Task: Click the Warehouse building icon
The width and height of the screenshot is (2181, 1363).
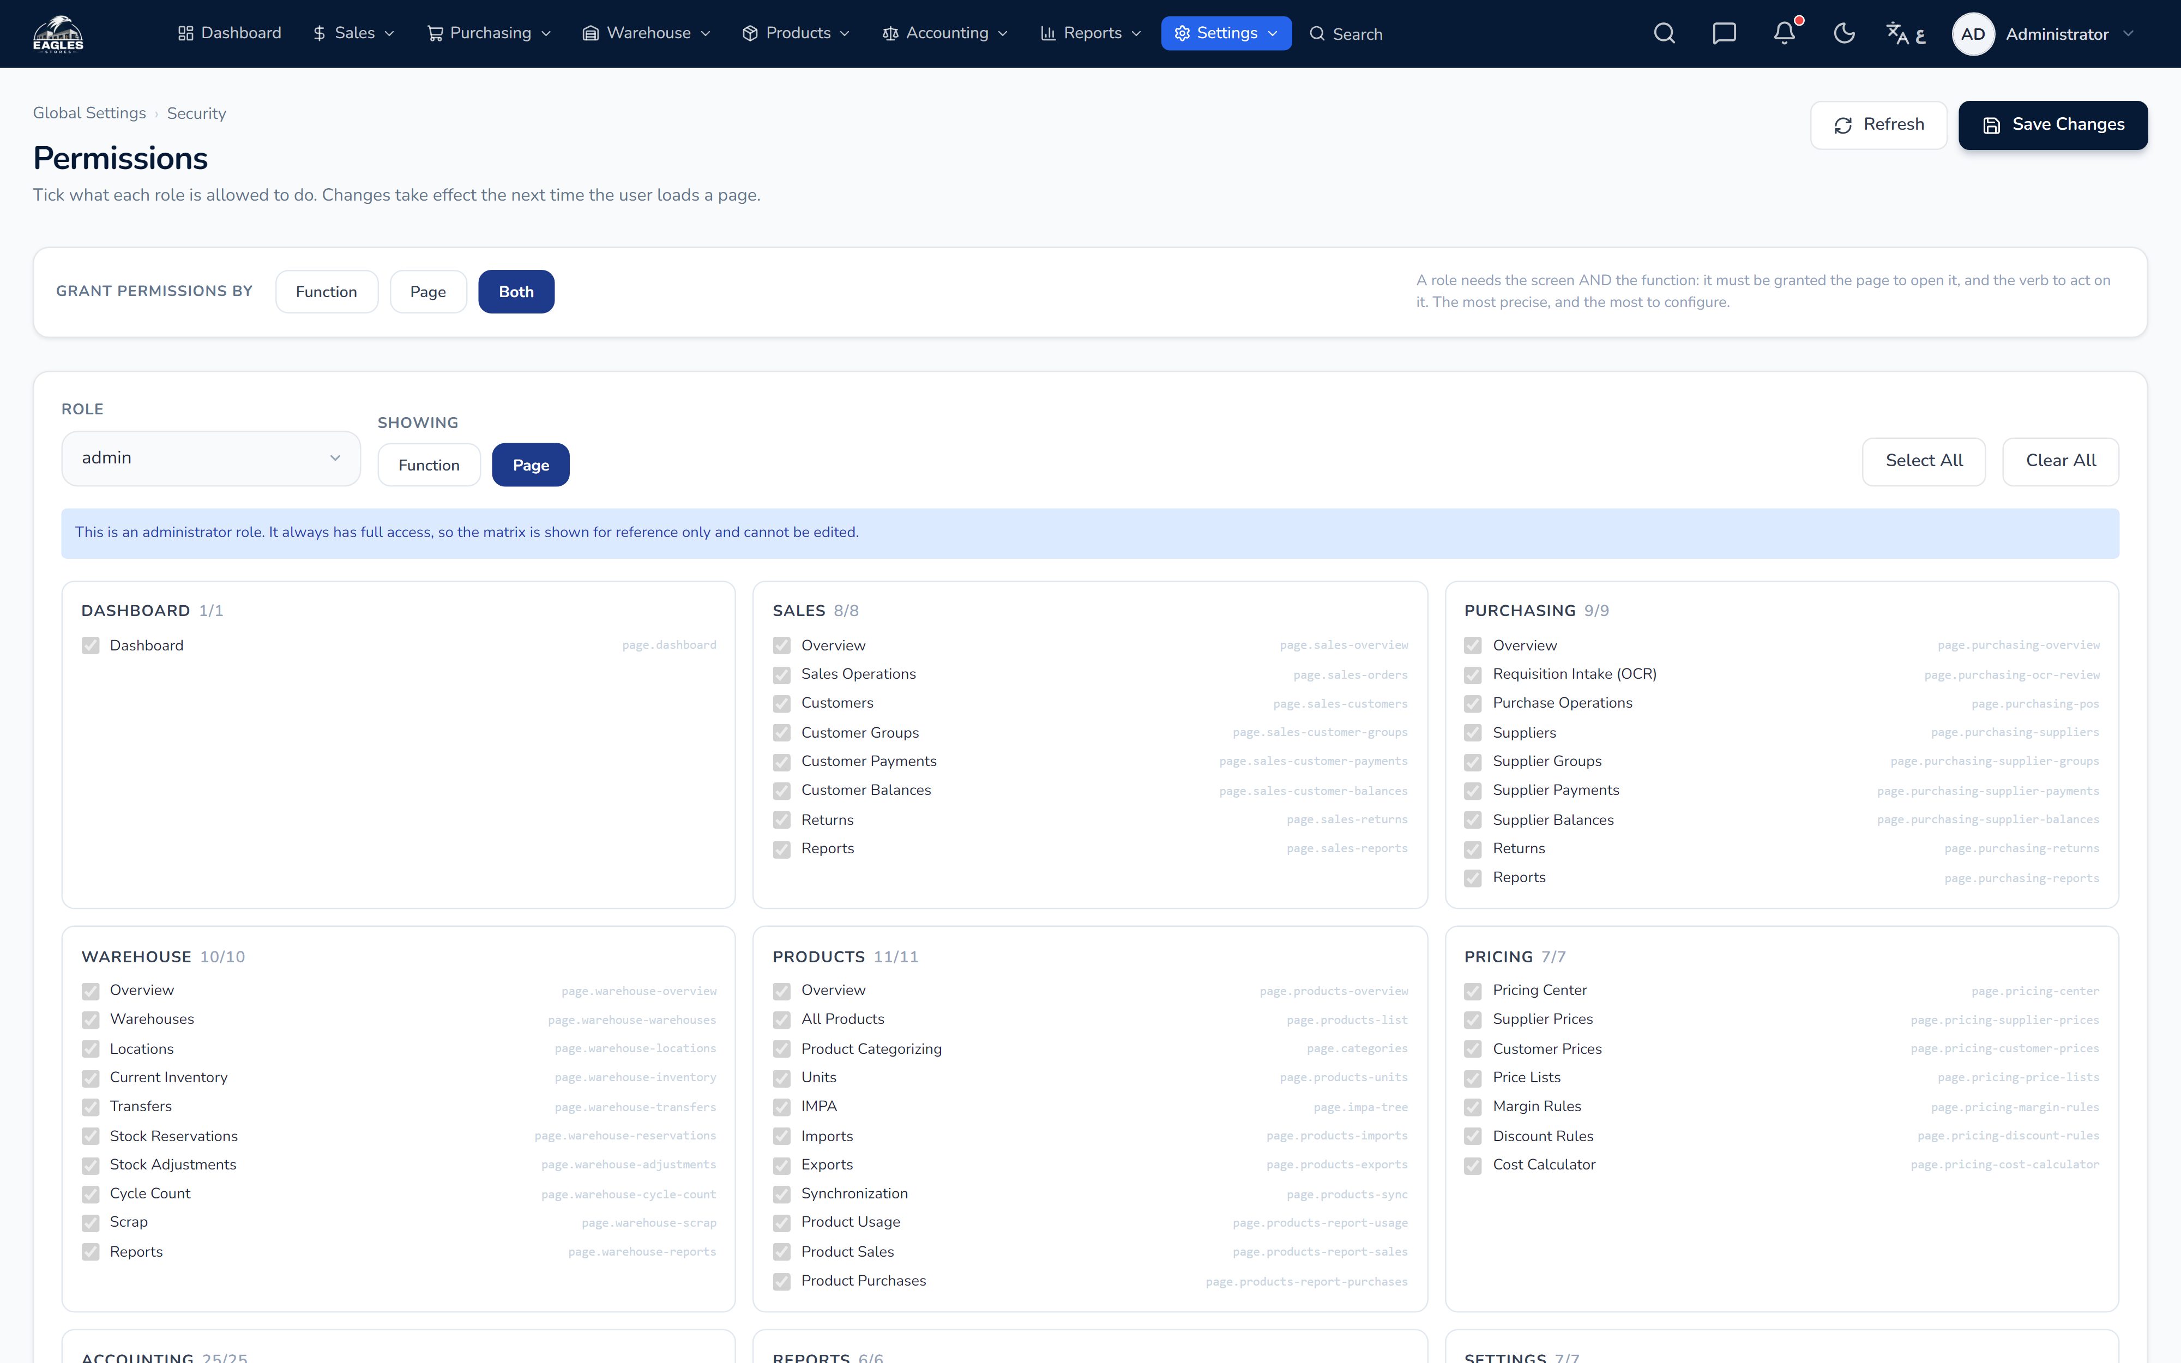Action: [591, 33]
